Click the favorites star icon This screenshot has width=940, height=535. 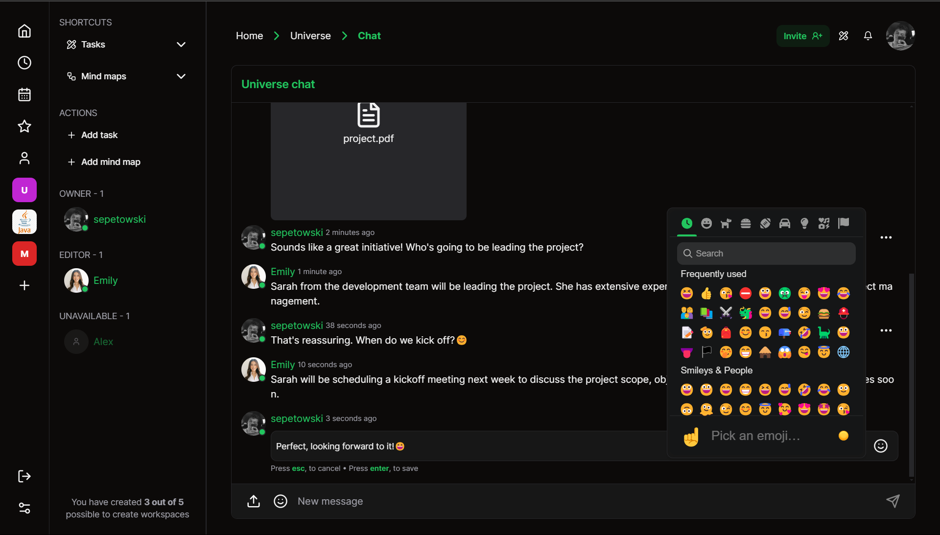24,126
